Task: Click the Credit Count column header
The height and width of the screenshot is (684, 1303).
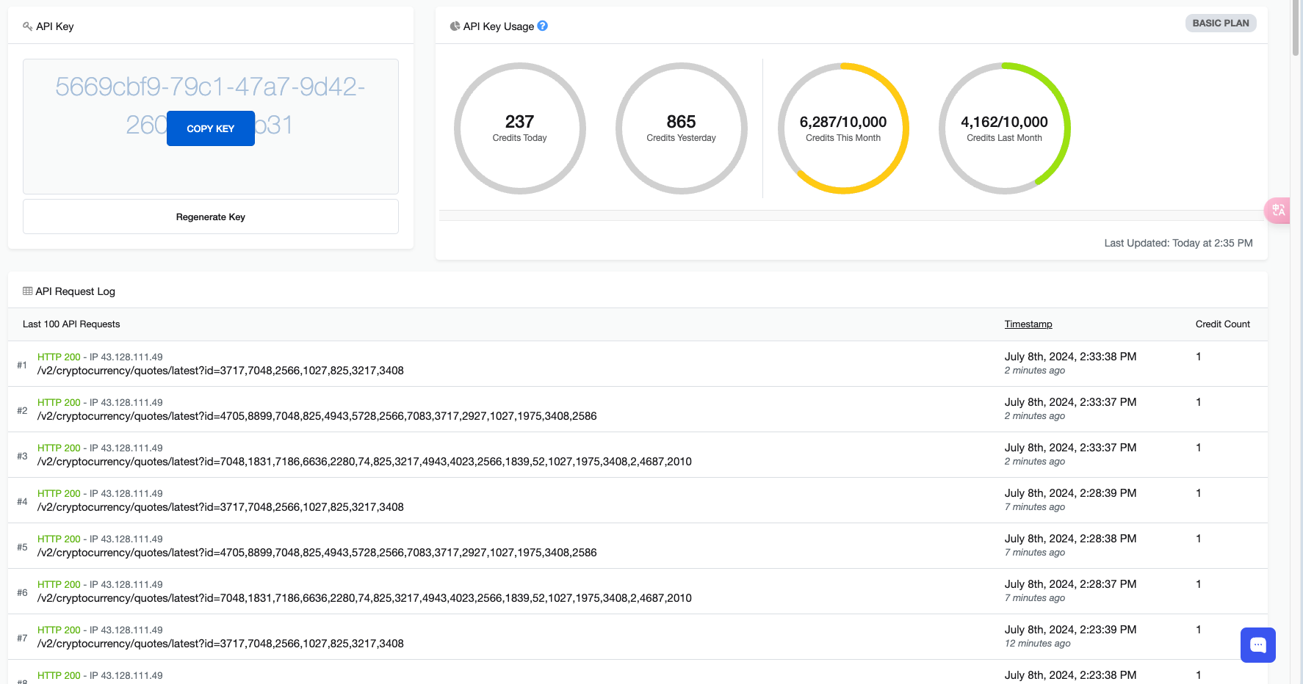Action: click(1222, 324)
